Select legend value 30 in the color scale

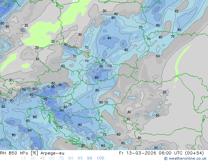pos(33,158)
